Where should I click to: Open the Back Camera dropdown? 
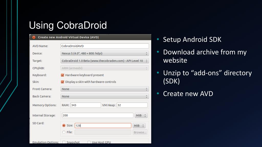click(105, 96)
